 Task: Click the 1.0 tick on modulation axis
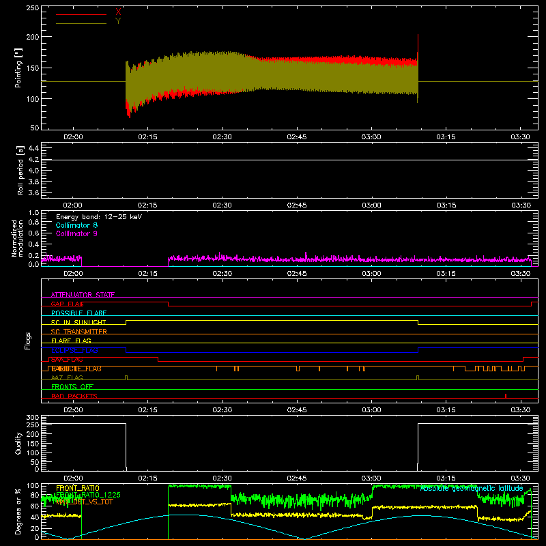(33, 212)
